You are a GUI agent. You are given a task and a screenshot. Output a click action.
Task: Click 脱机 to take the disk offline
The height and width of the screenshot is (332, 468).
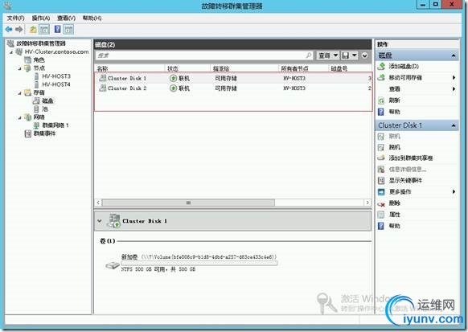tap(394, 147)
